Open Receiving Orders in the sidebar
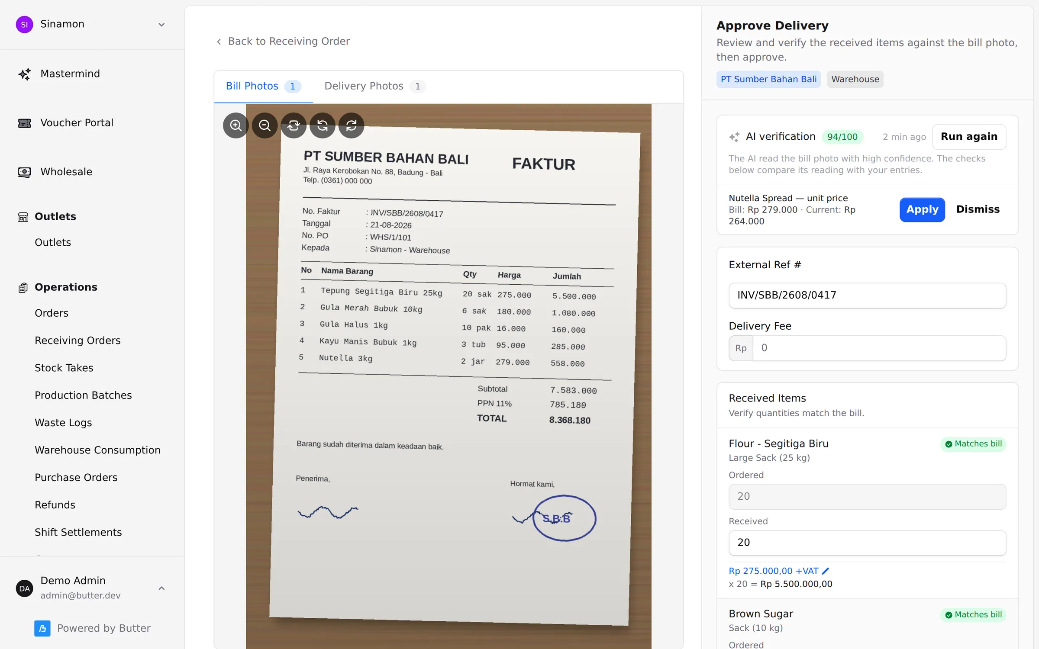 coord(78,341)
